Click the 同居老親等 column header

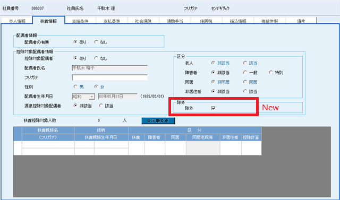click(203, 137)
